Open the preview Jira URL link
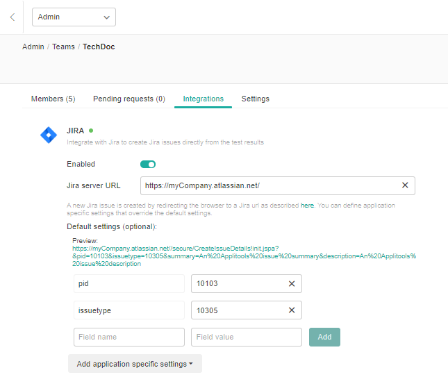 [243, 256]
